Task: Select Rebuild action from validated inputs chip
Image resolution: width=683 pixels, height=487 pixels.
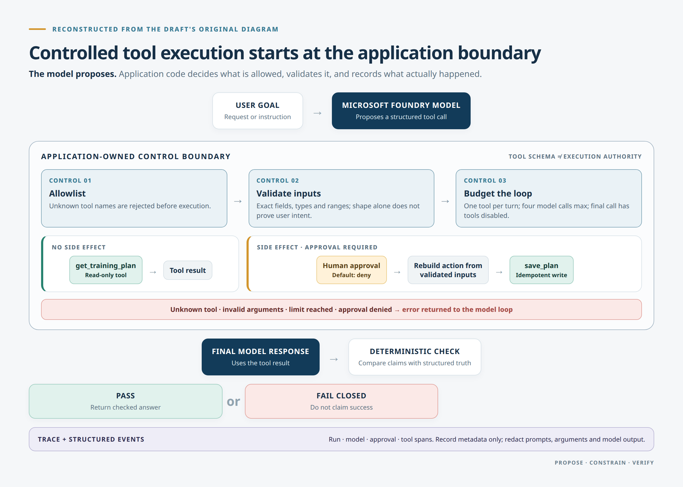Action: pyautogui.click(x=448, y=270)
